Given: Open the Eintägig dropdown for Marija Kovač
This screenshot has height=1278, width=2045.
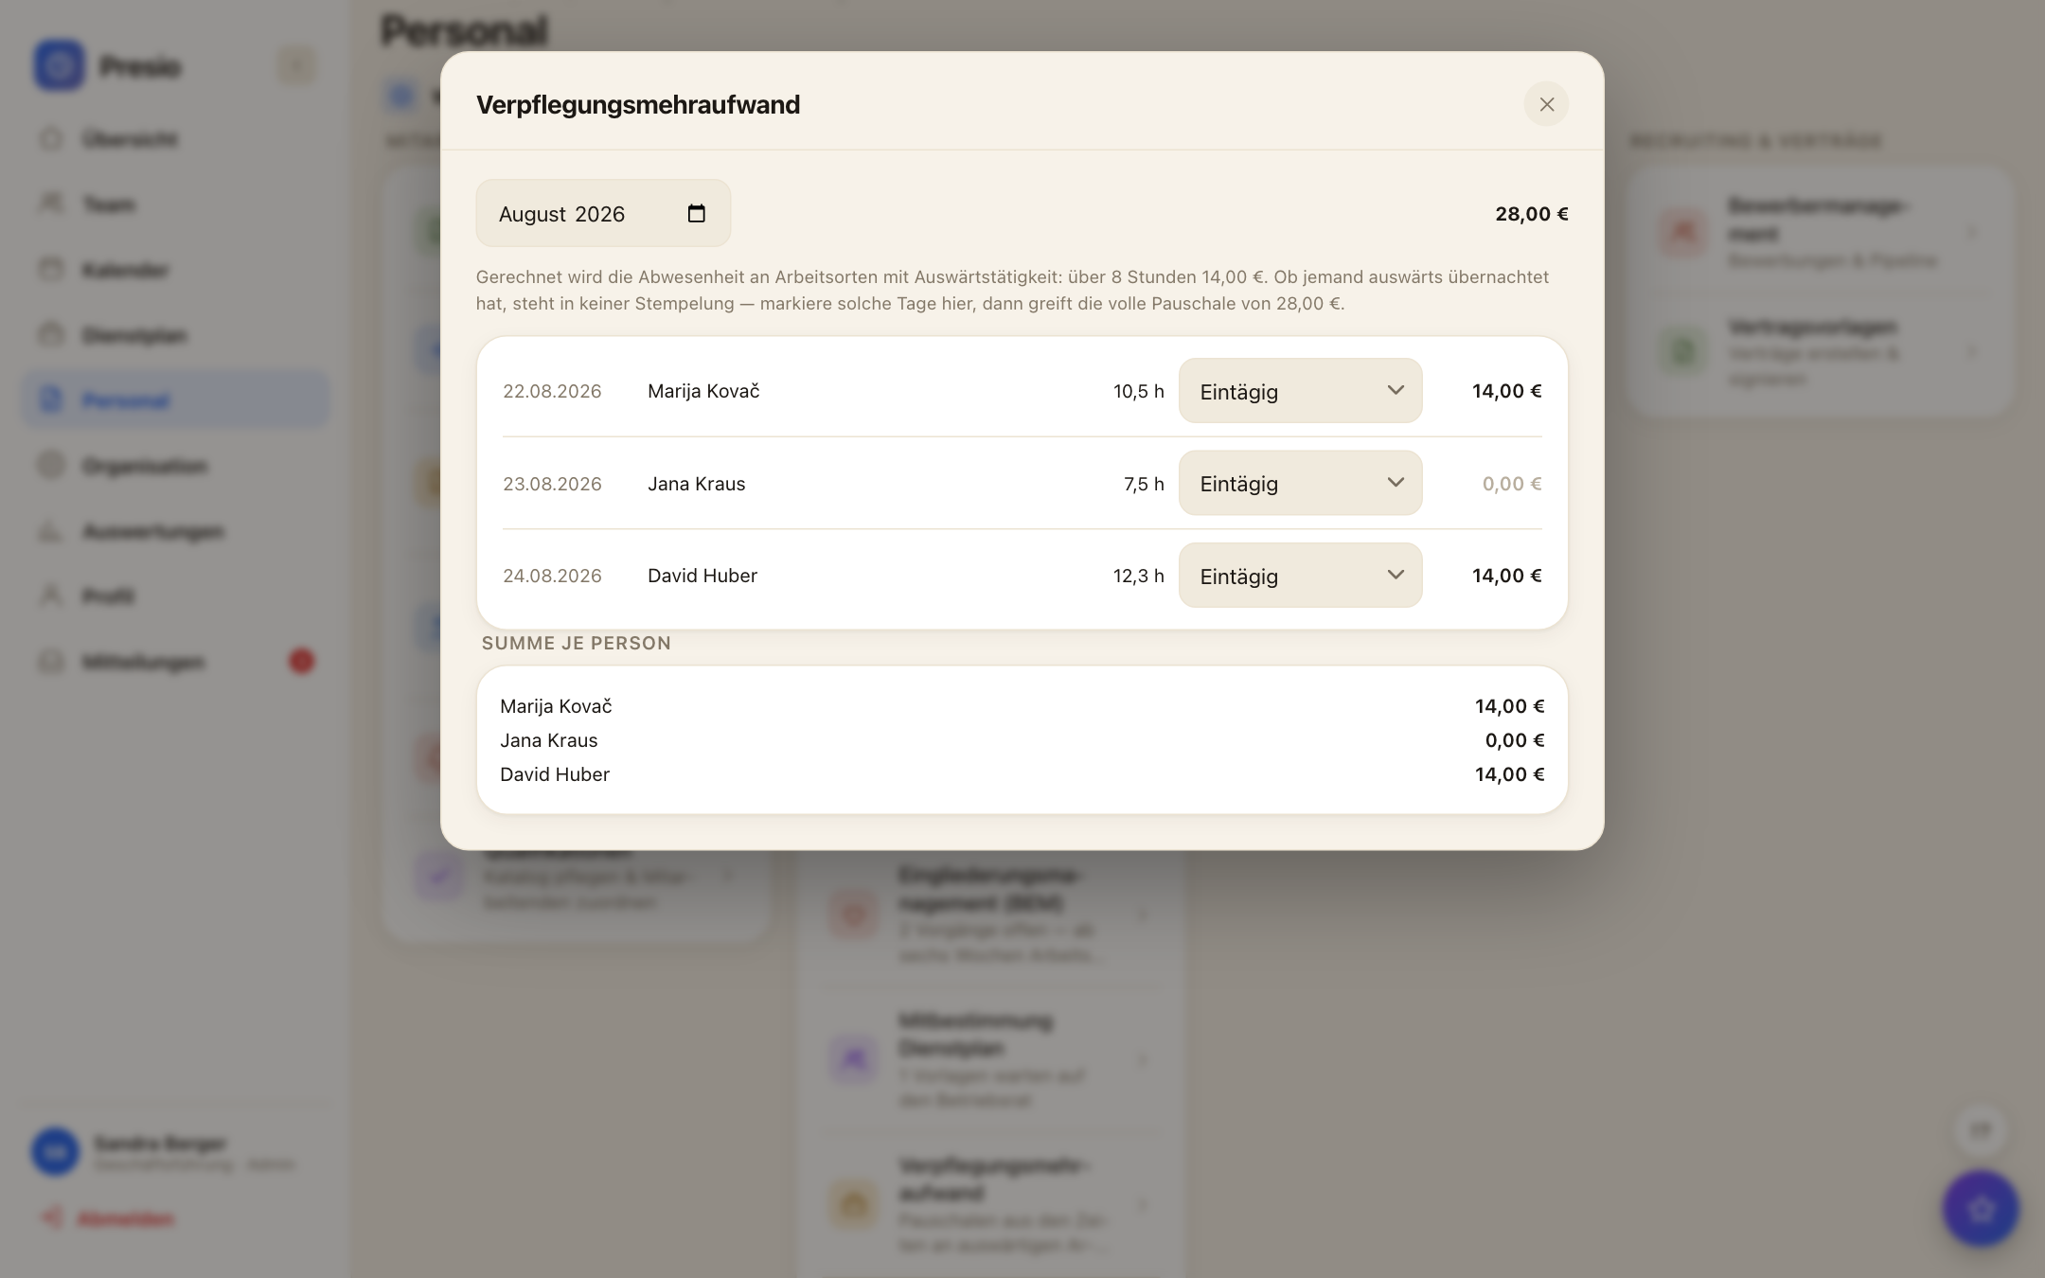Looking at the screenshot, I should [1300, 391].
